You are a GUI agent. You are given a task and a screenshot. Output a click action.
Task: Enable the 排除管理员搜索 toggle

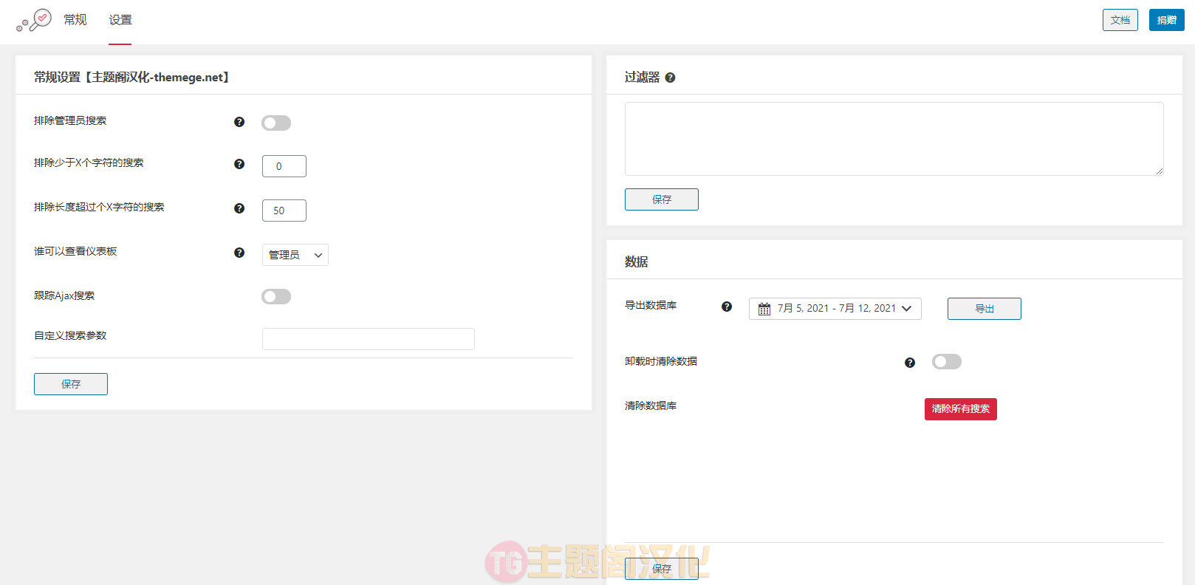[276, 123]
